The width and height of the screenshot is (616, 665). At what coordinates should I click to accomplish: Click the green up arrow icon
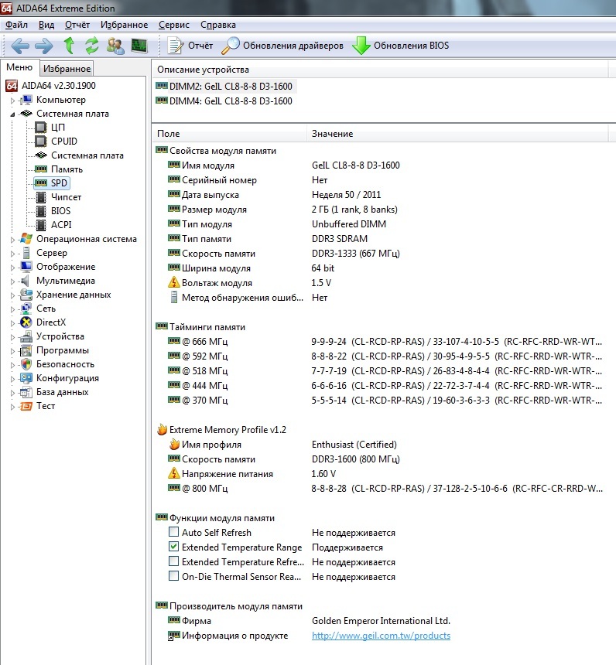click(x=69, y=46)
